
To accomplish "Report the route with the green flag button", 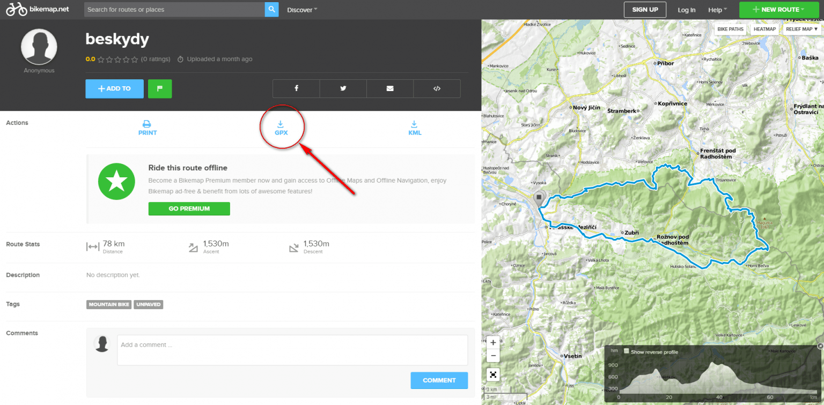I will [x=160, y=88].
